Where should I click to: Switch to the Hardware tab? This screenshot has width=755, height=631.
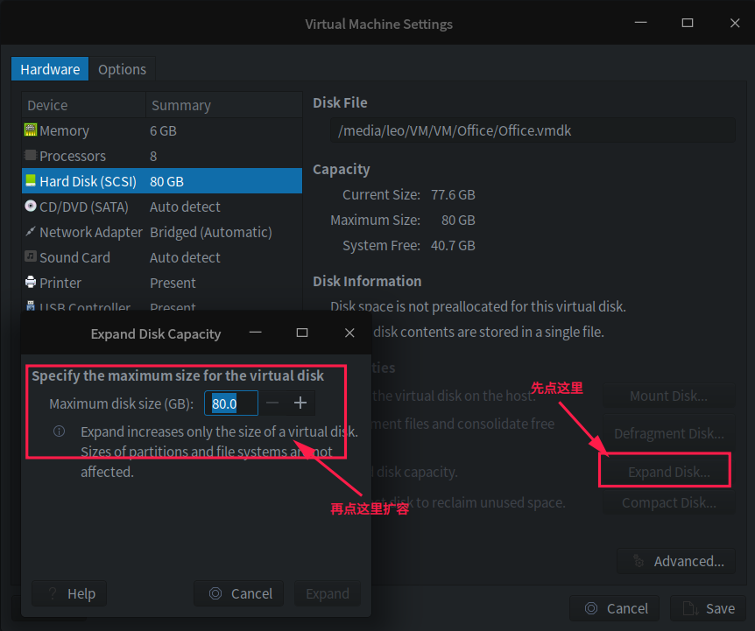coord(50,69)
